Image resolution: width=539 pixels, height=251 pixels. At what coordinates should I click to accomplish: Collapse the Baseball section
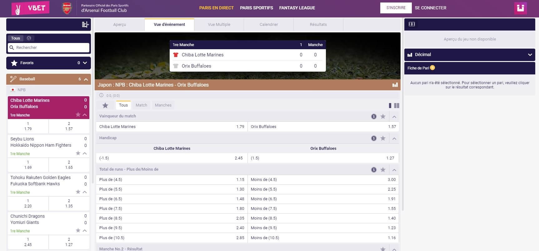click(86, 79)
